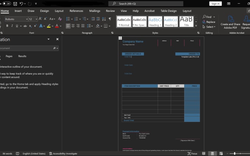The height and width of the screenshot is (156, 250).
Task: Toggle Subscript formatting
Action: pyautogui.click(x=30, y=26)
